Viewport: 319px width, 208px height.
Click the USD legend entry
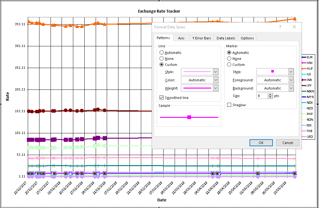(309, 136)
